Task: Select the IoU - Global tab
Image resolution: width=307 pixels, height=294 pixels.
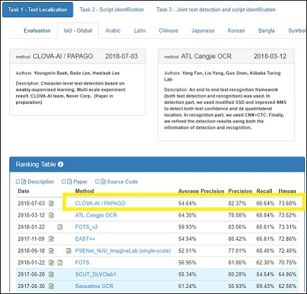Action: [x=78, y=31]
